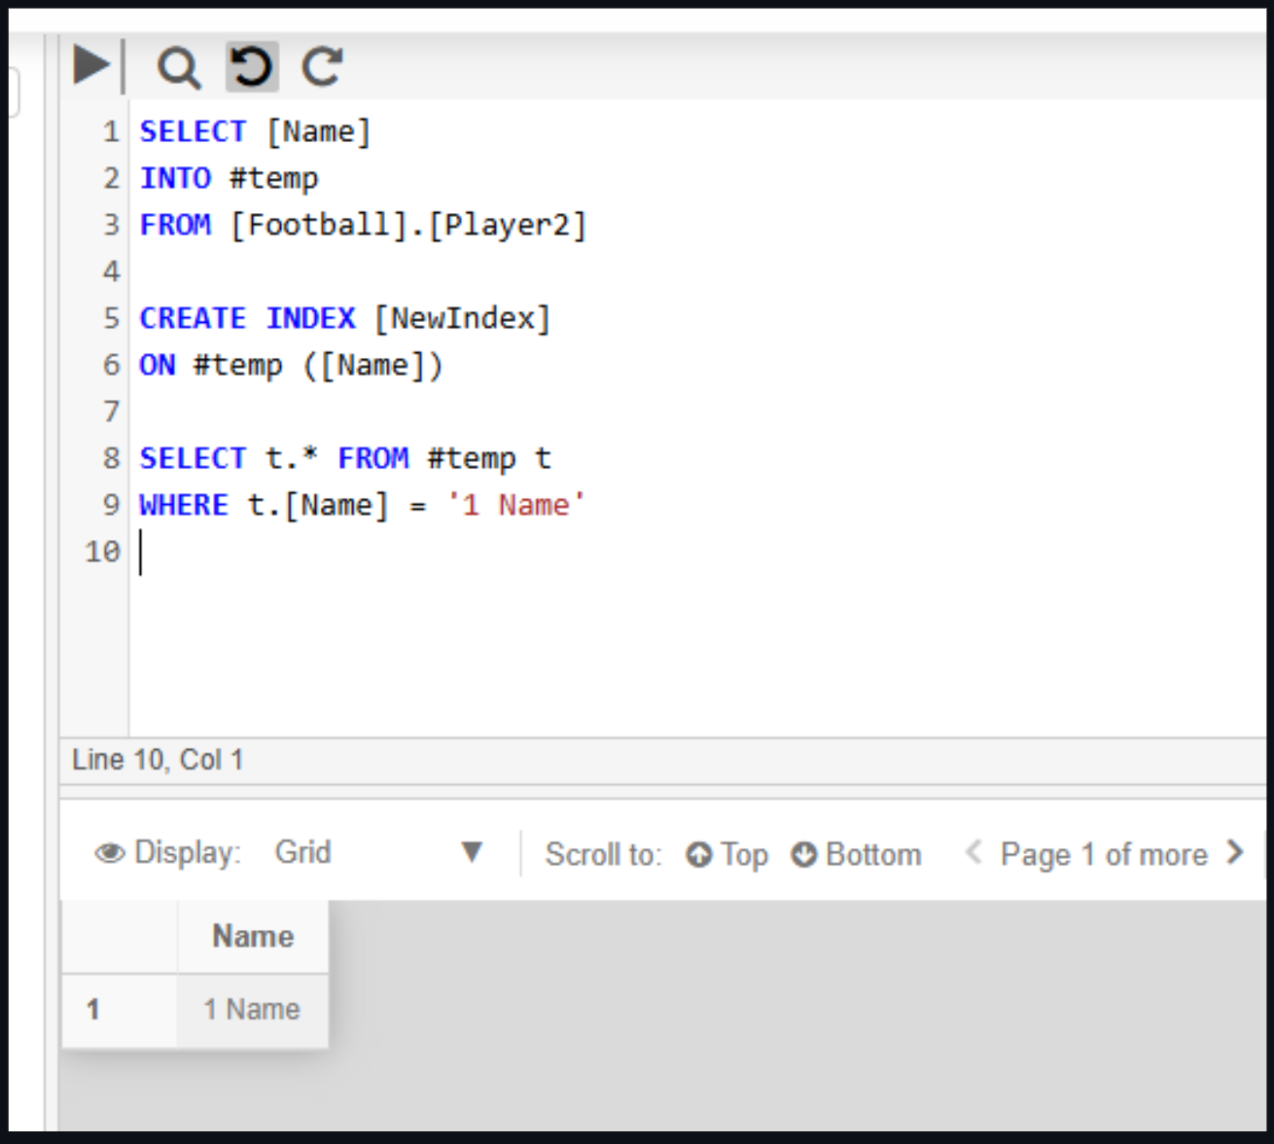Screen dimensions: 1274x1144
Task: Click the FROM [Football].[Player2] line
Action: [x=363, y=225]
